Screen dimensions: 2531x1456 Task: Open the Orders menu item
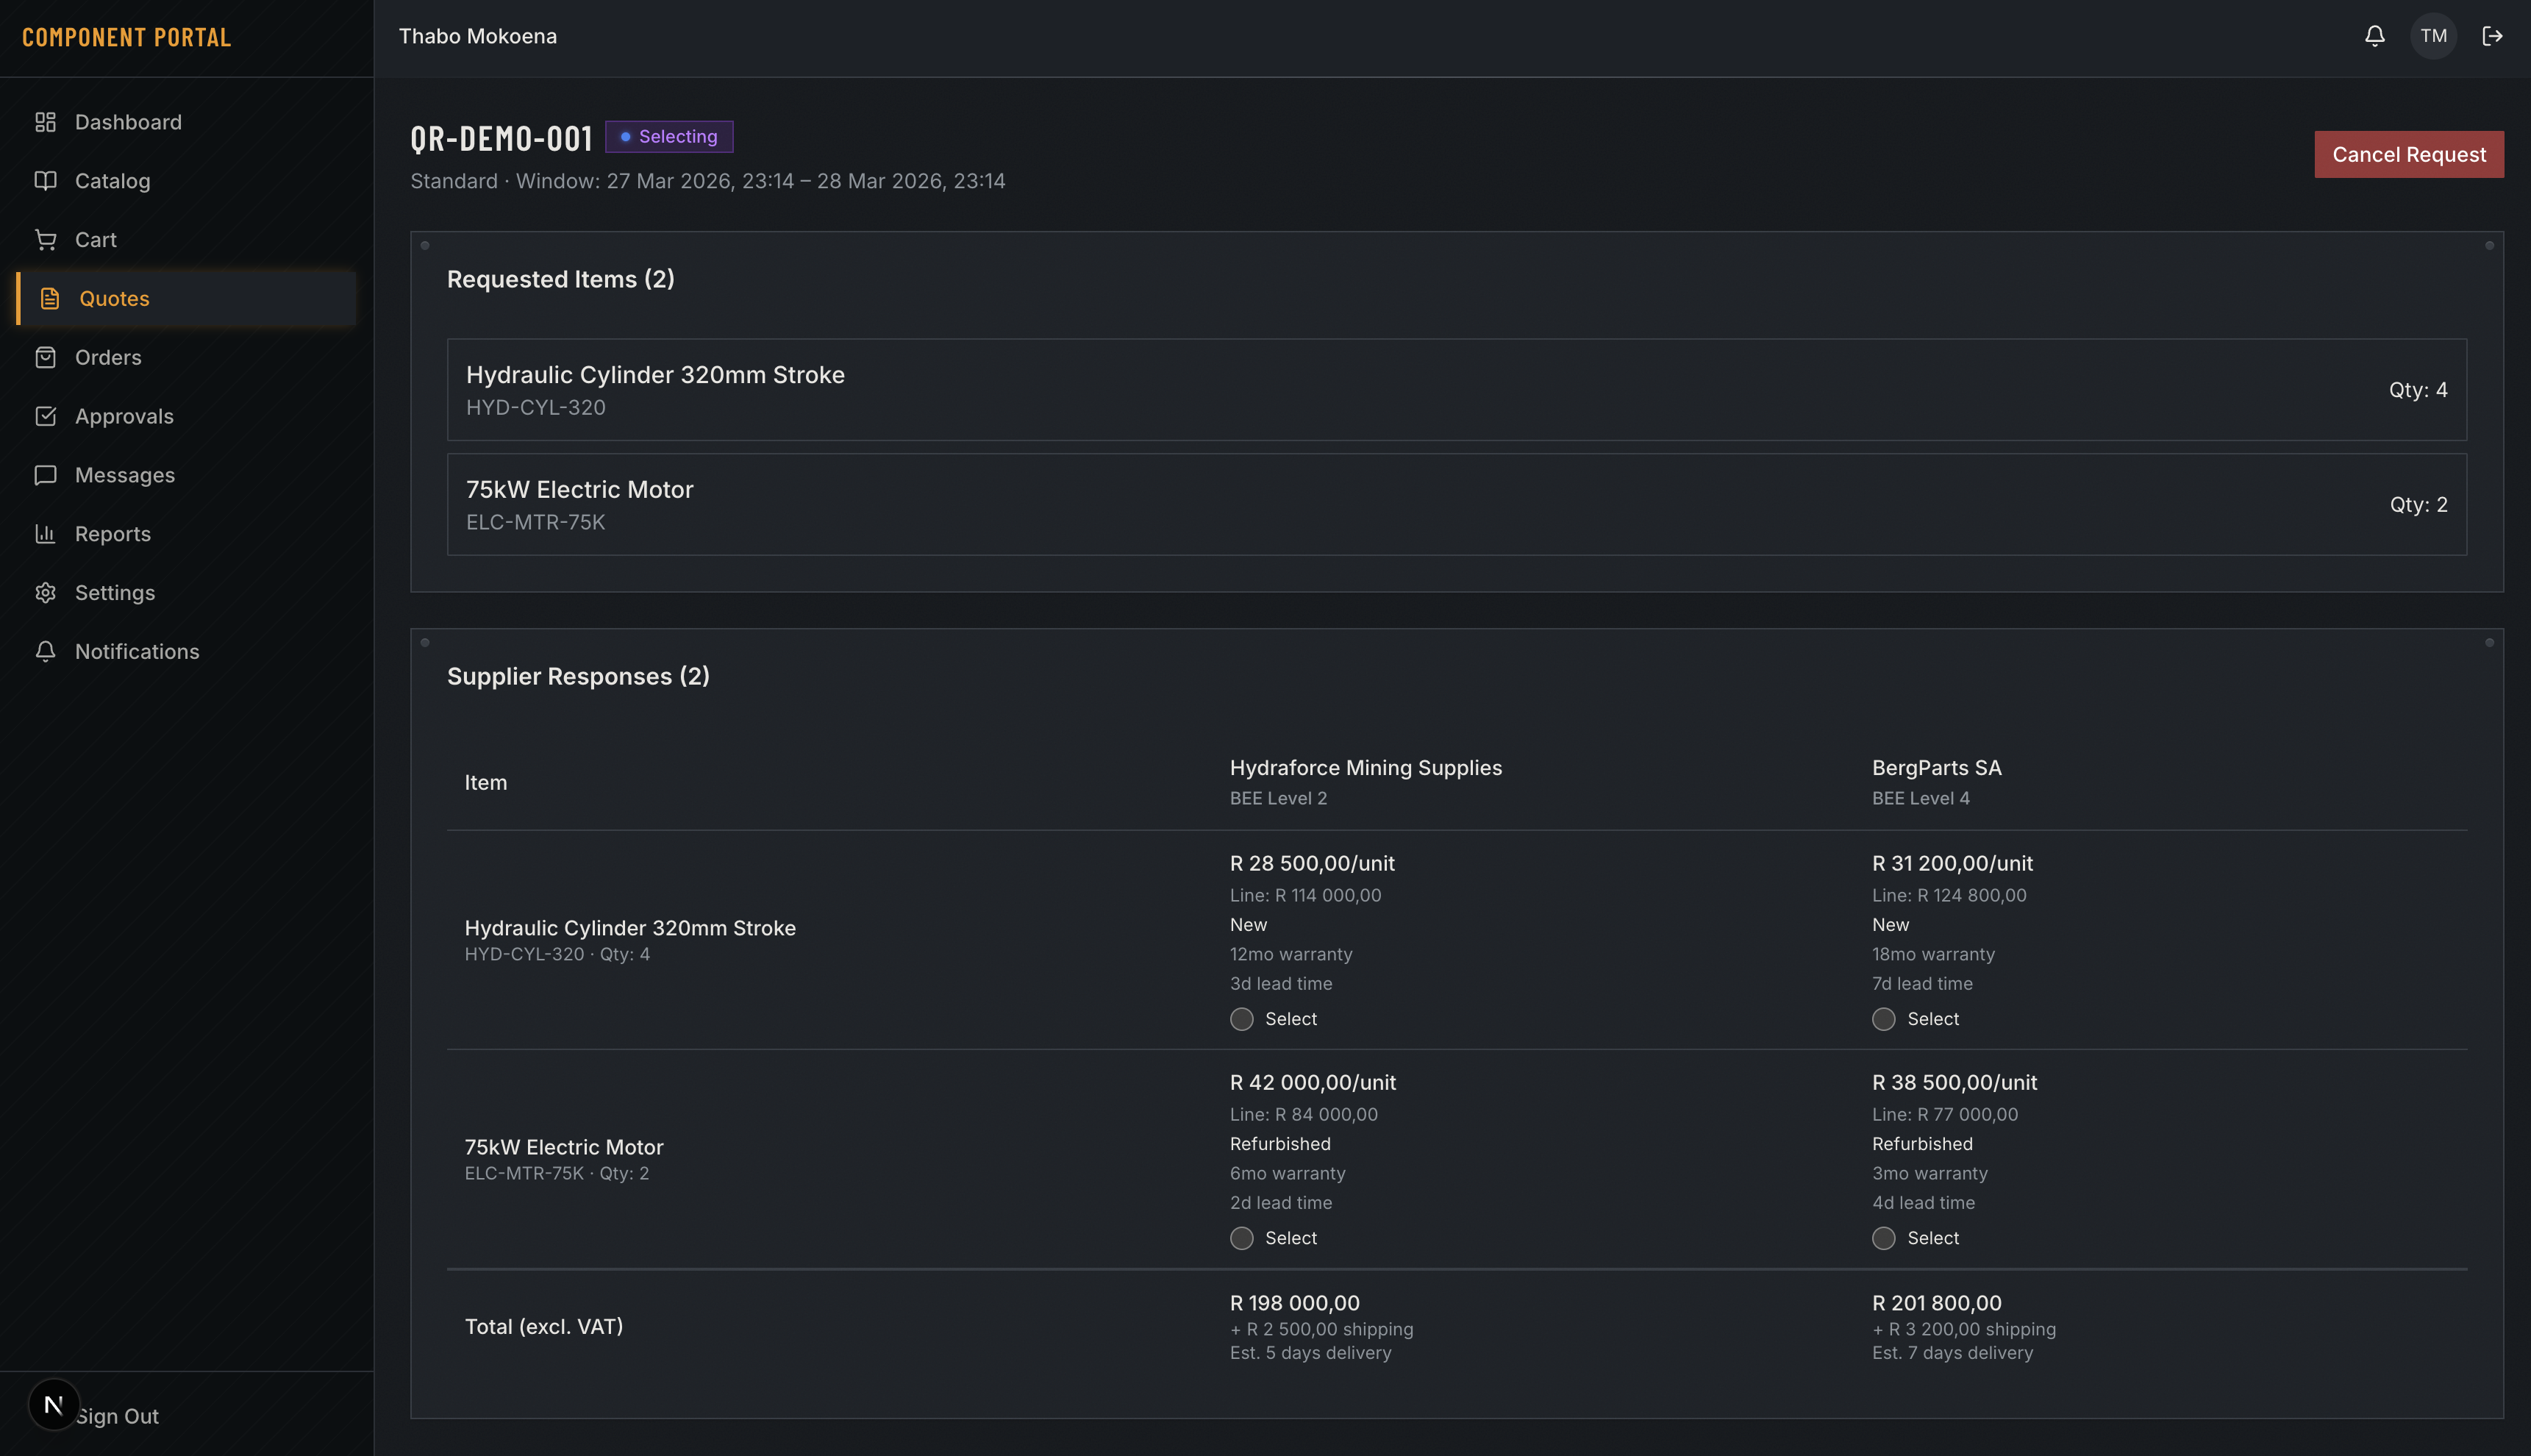[108, 358]
